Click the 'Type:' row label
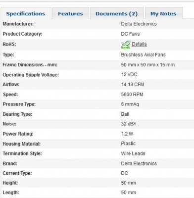Screen dimensions: 194x198 [8, 55]
